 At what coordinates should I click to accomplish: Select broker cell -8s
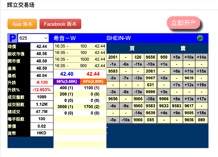click(126, 92)
